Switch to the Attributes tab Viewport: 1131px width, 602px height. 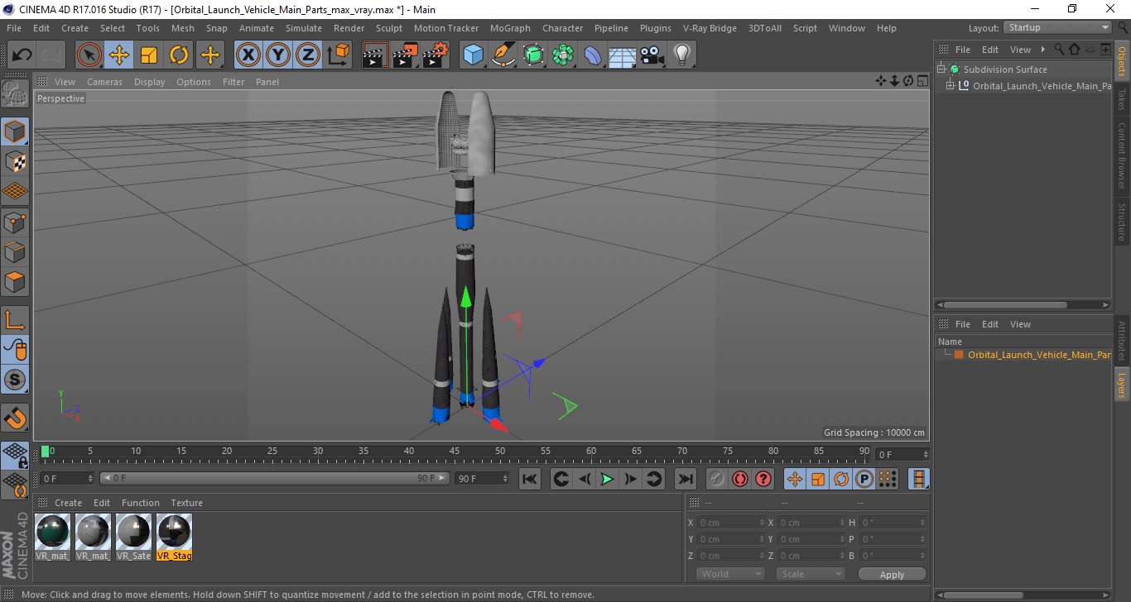click(x=1122, y=340)
